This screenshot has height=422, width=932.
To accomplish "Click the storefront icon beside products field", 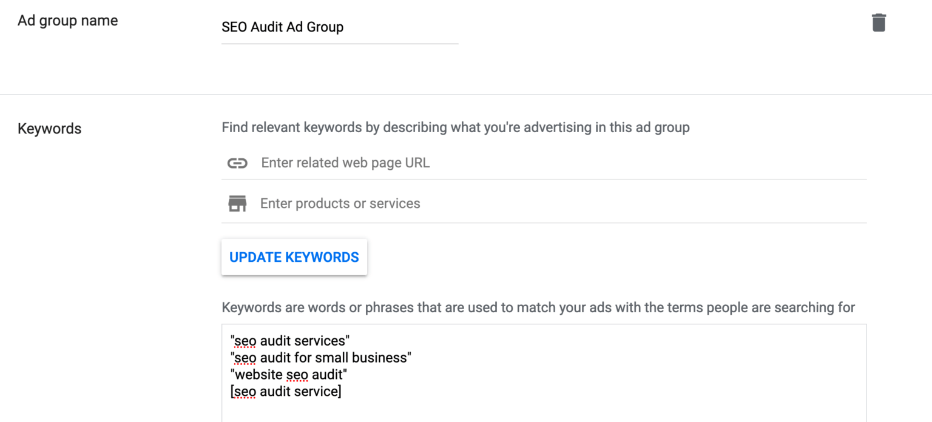I will pos(237,203).
